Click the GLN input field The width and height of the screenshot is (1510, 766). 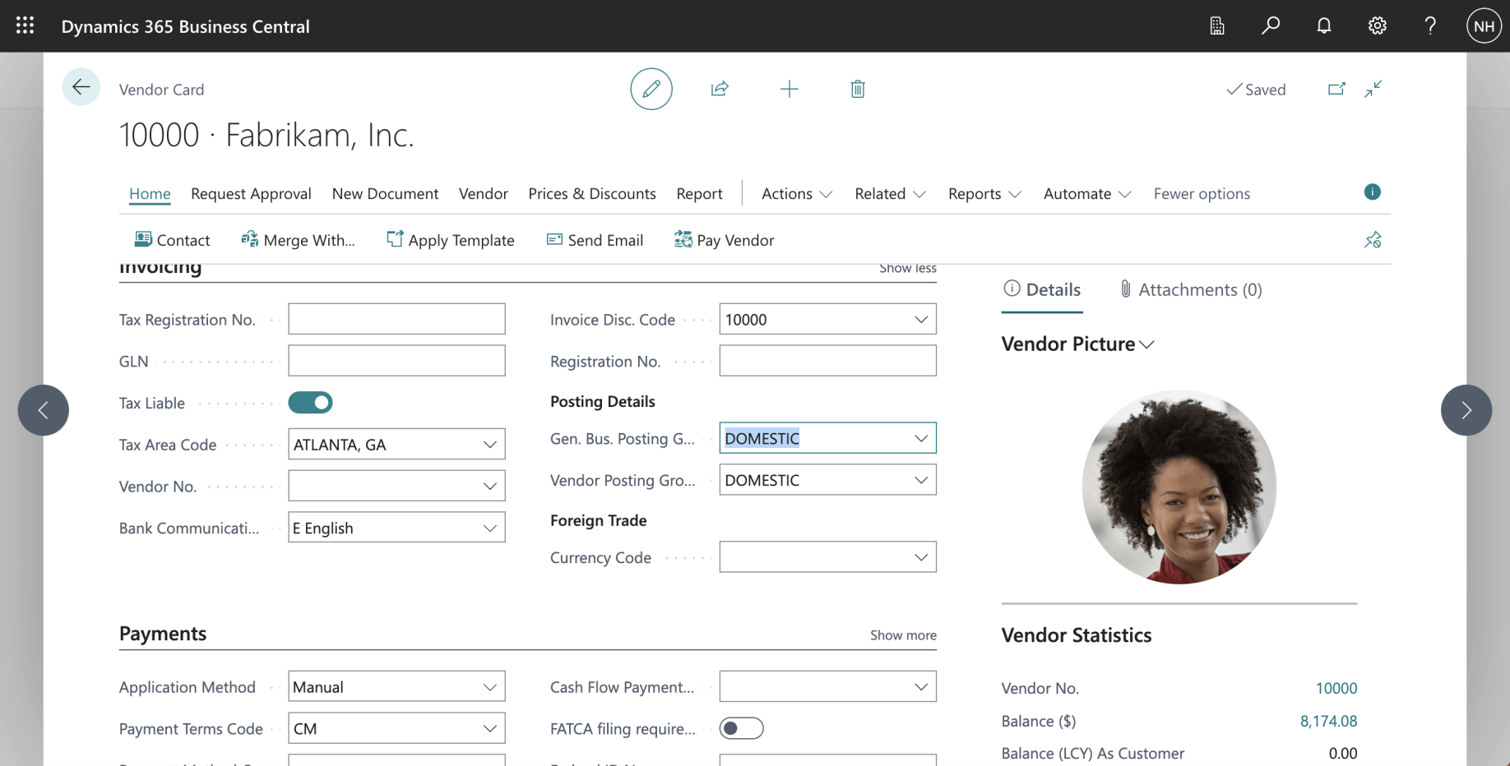(396, 361)
